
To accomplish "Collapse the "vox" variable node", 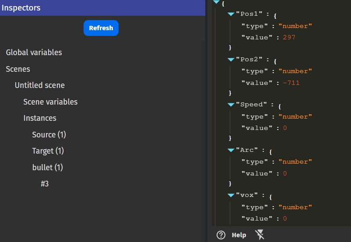I will click(x=231, y=195).
